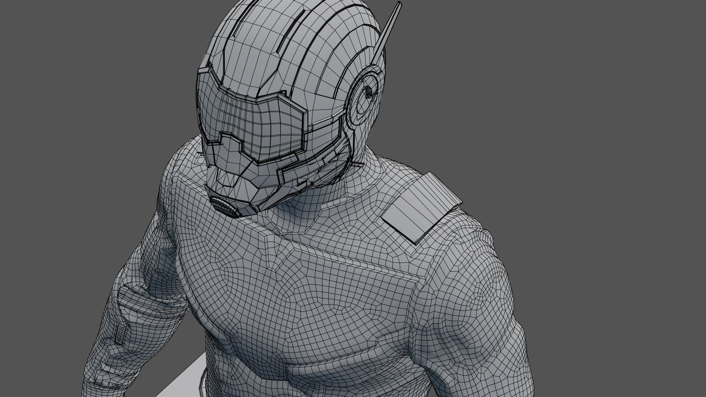The height and width of the screenshot is (397, 706).
Task: Click the small bolt behind helmet jaw
Action: (357, 164)
